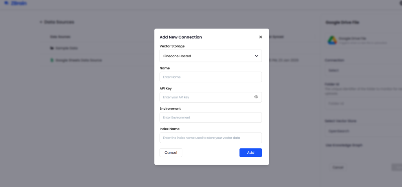Click into the API Key field
This screenshot has height=187, width=402.
pos(206,97)
